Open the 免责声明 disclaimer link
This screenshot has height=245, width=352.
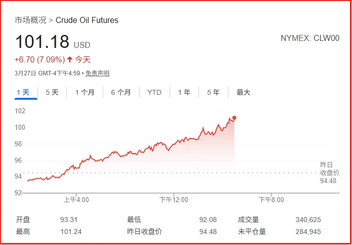[97, 73]
